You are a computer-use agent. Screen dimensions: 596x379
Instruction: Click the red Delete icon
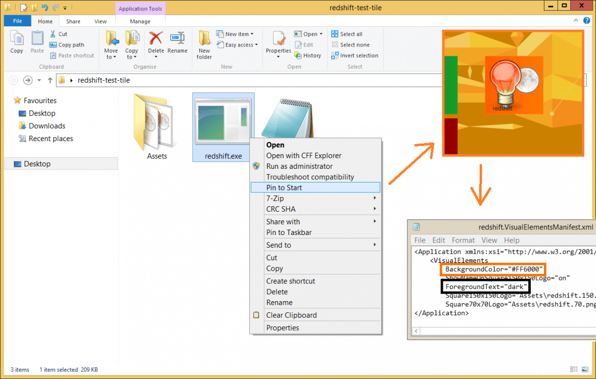pyautogui.click(x=156, y=39)
